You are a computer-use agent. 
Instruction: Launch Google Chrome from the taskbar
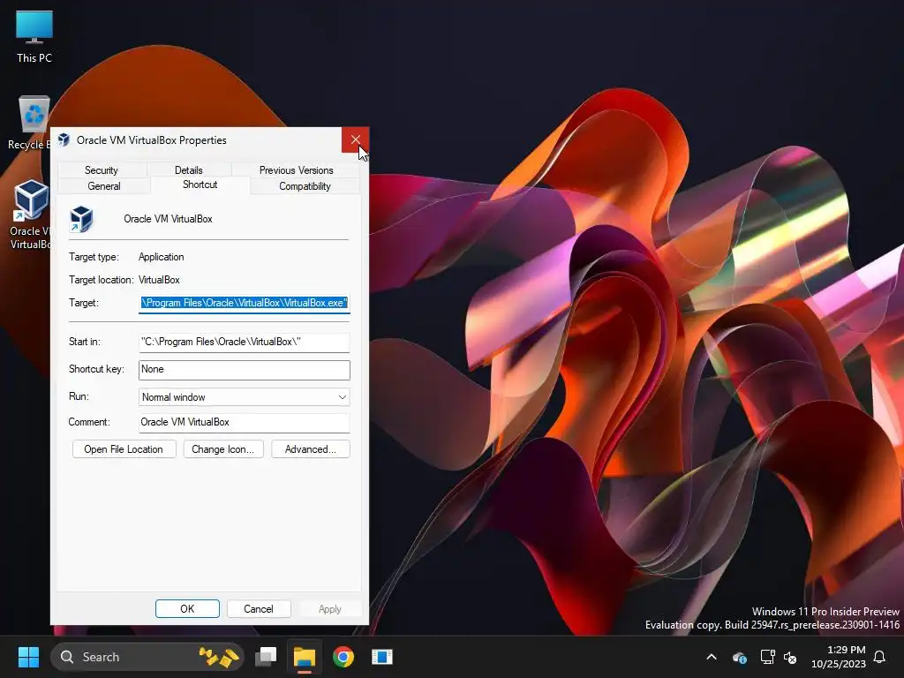[343, 657]
